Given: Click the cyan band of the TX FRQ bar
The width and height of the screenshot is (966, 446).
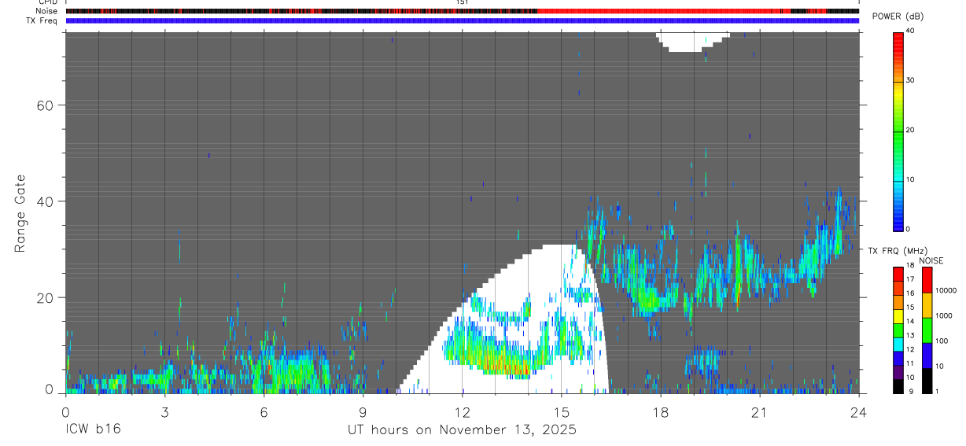Looking at the screenshot, I should coord(898,343).
